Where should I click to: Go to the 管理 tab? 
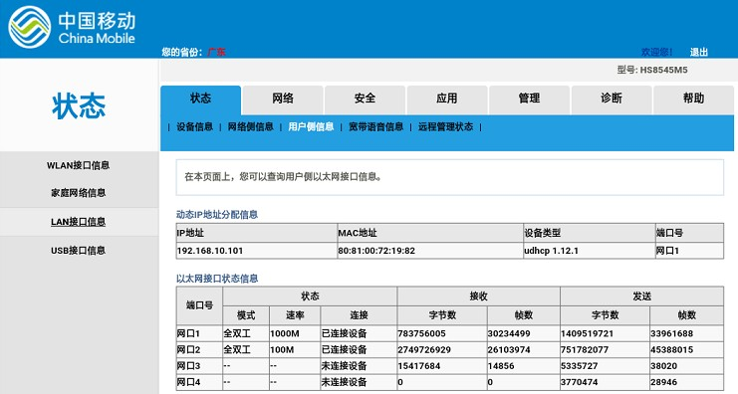pos(530,98)
